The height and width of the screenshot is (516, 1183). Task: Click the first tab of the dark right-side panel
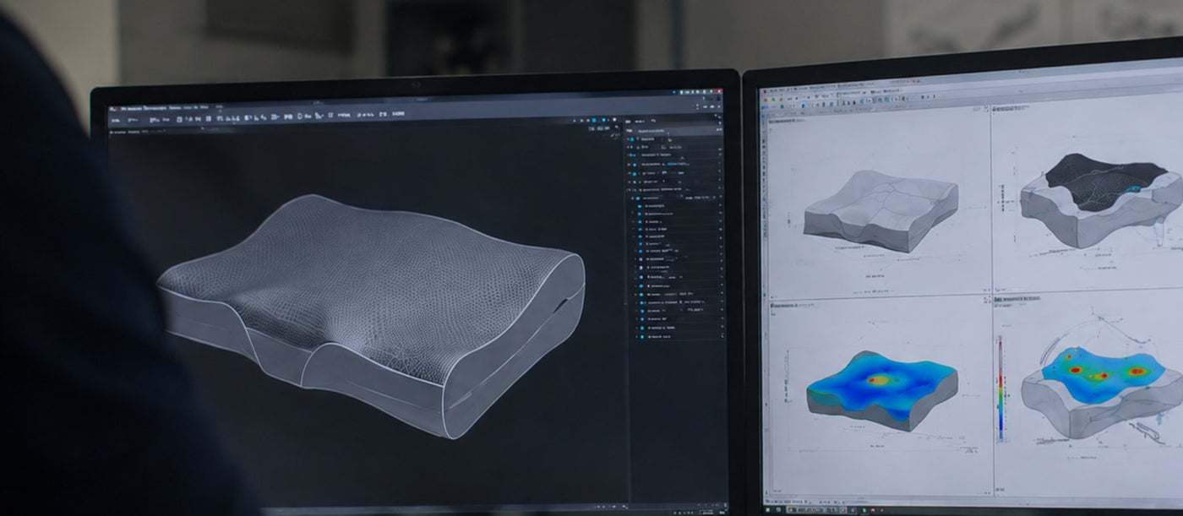pyautogui.click(x=628, y=122)
